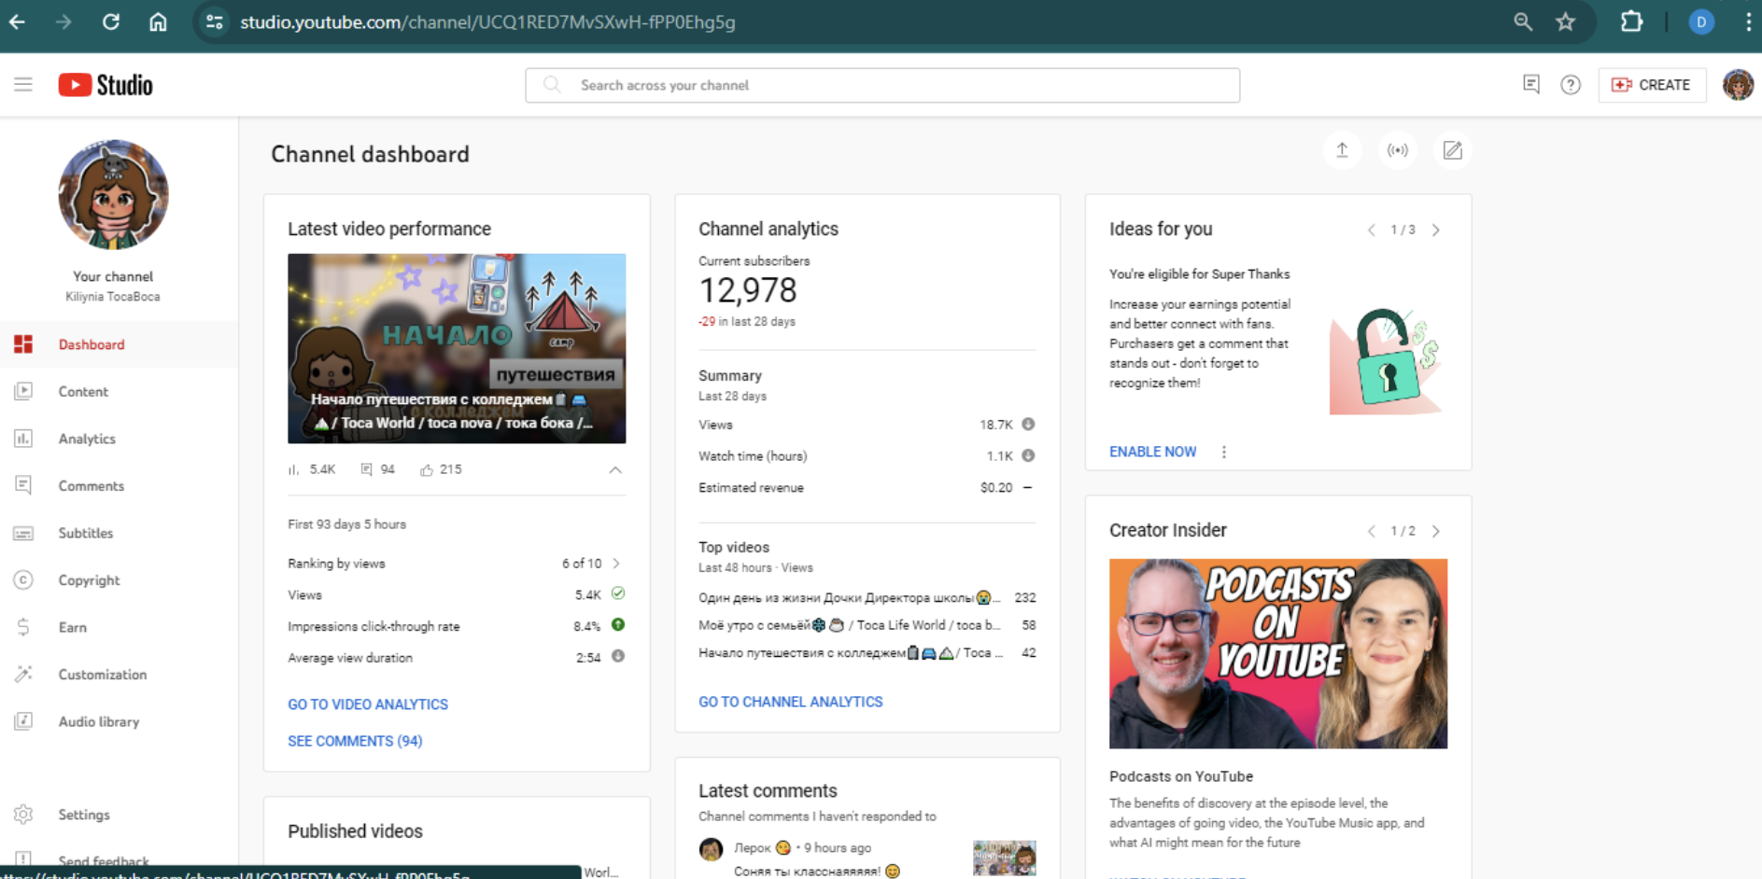Open browser extensions puzzle icon
Viewport: 1762px width, 879px height.
[x=1631, y=21]
